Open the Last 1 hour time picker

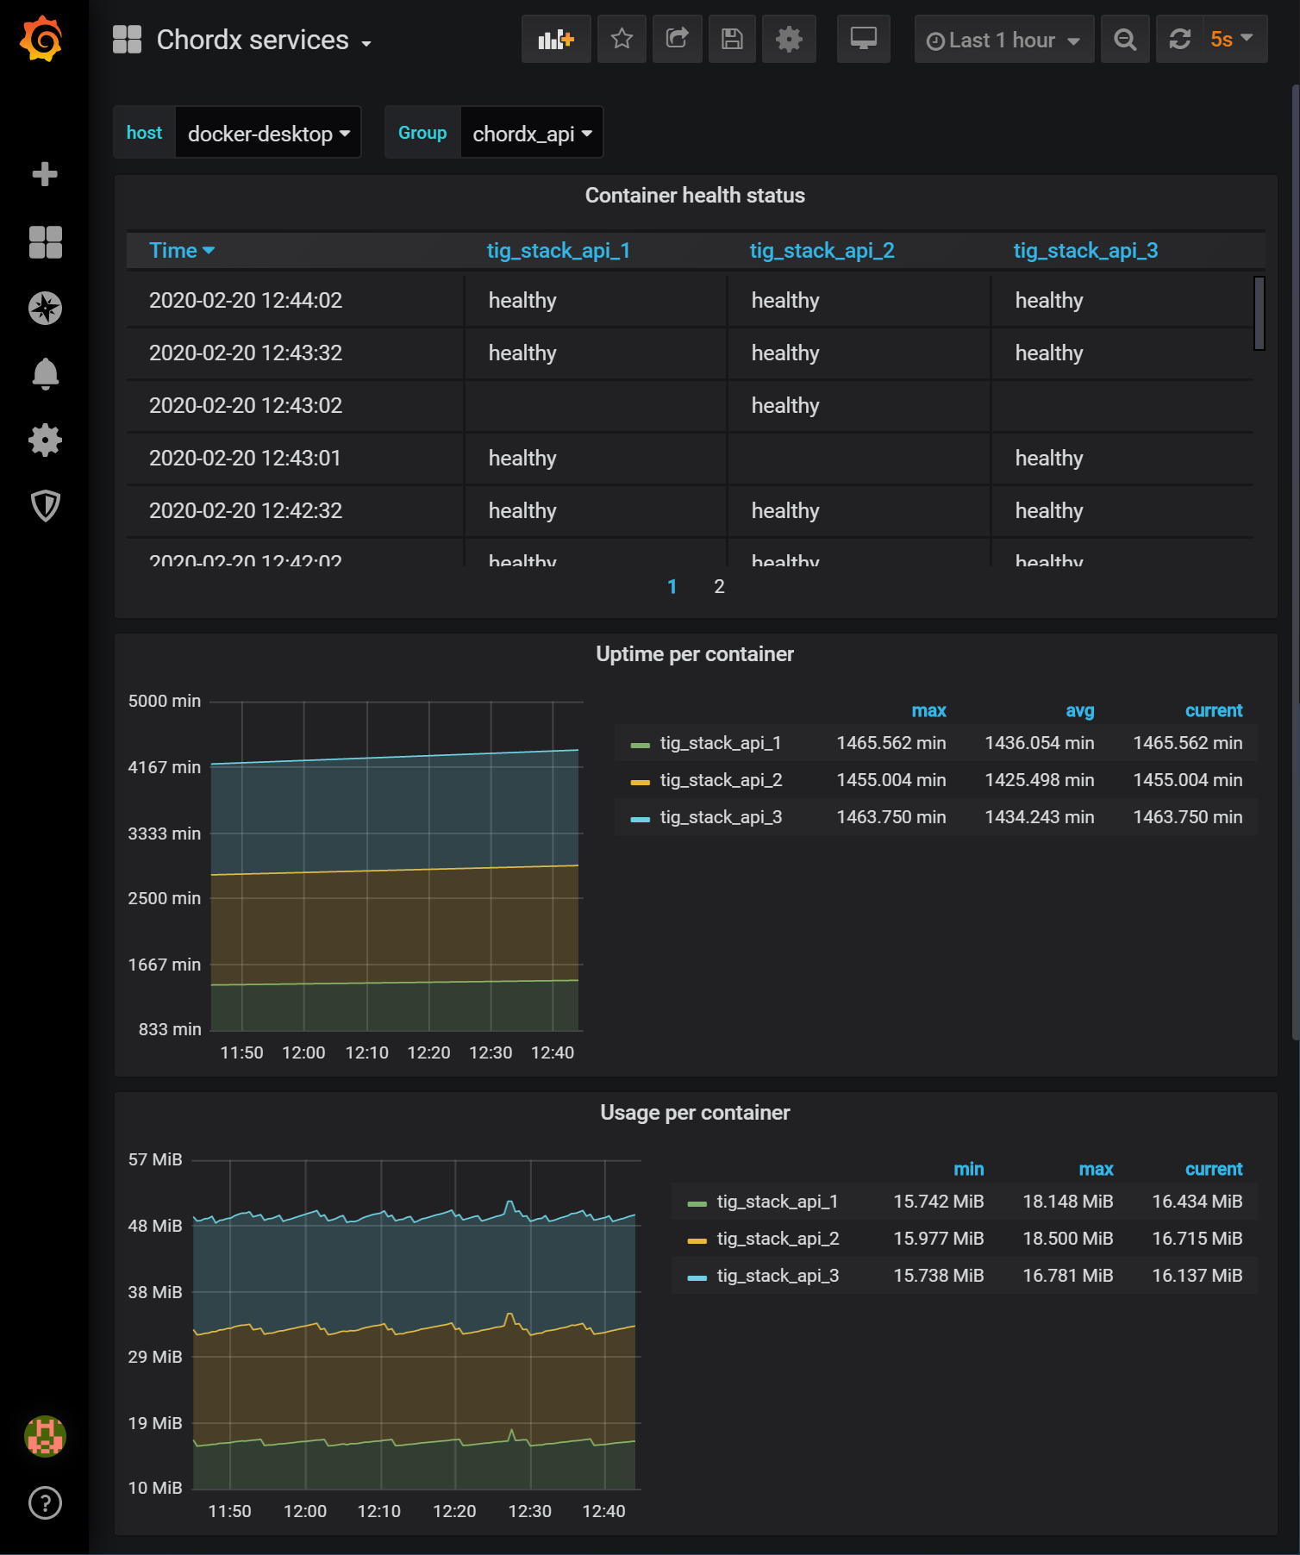tap(1003, 40)
